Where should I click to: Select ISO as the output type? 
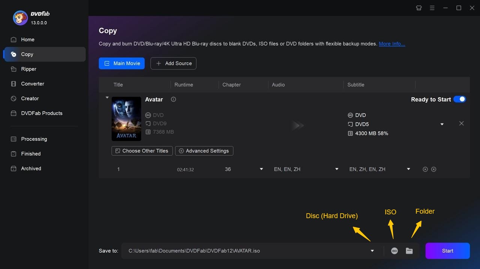(394, 251)
